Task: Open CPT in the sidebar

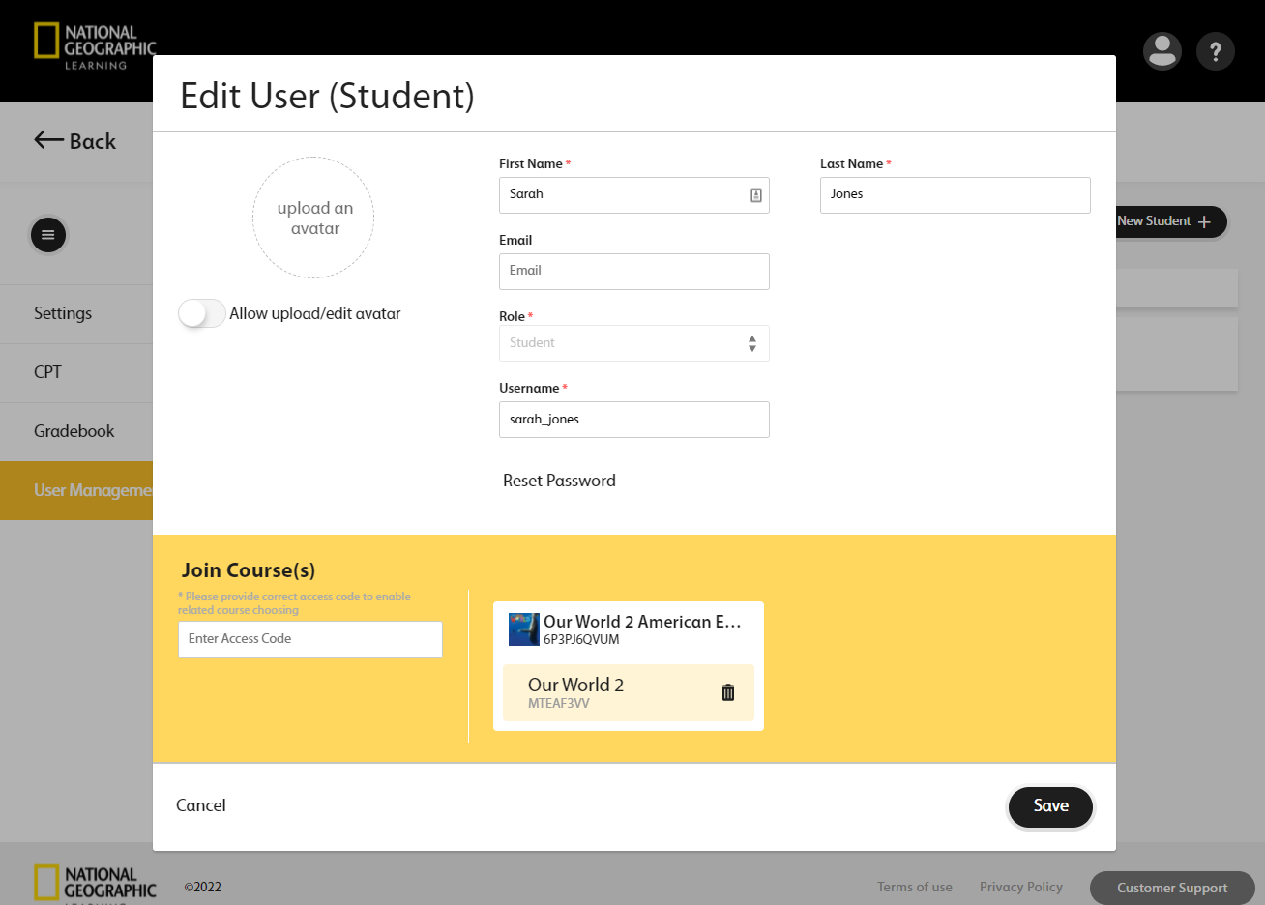Action: click(x=76, y=372)
